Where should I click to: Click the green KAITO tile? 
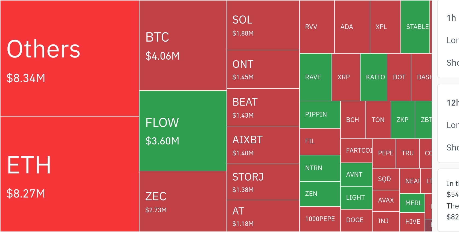tap(373, 77)
